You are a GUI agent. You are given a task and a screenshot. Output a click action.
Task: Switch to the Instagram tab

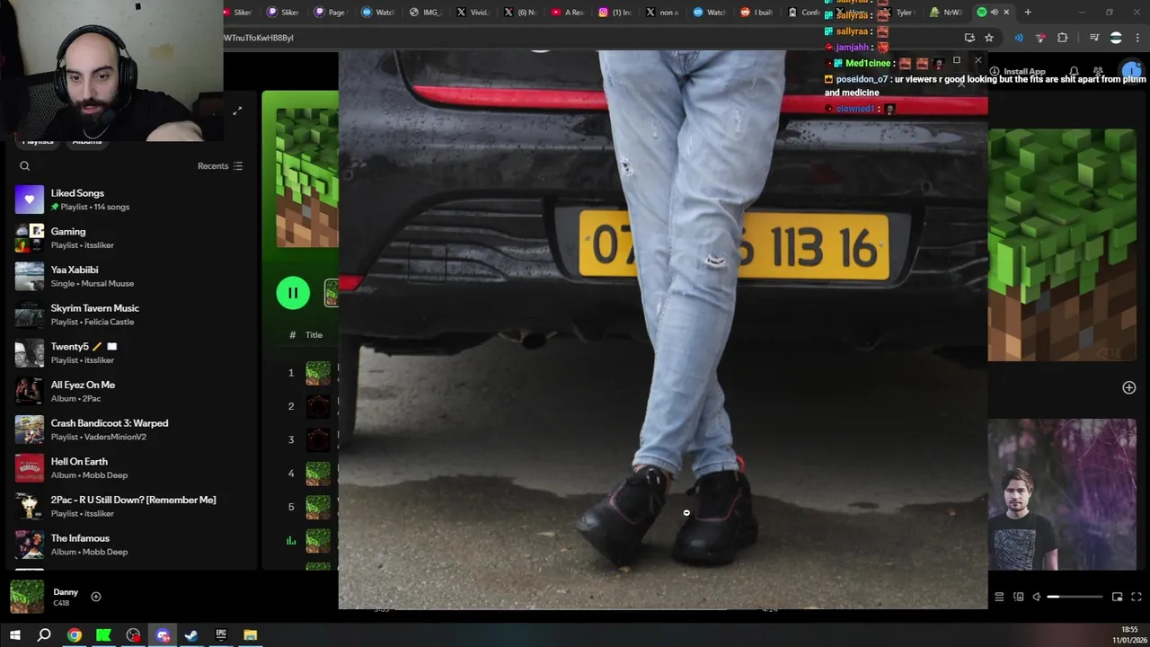coord(615,13)
